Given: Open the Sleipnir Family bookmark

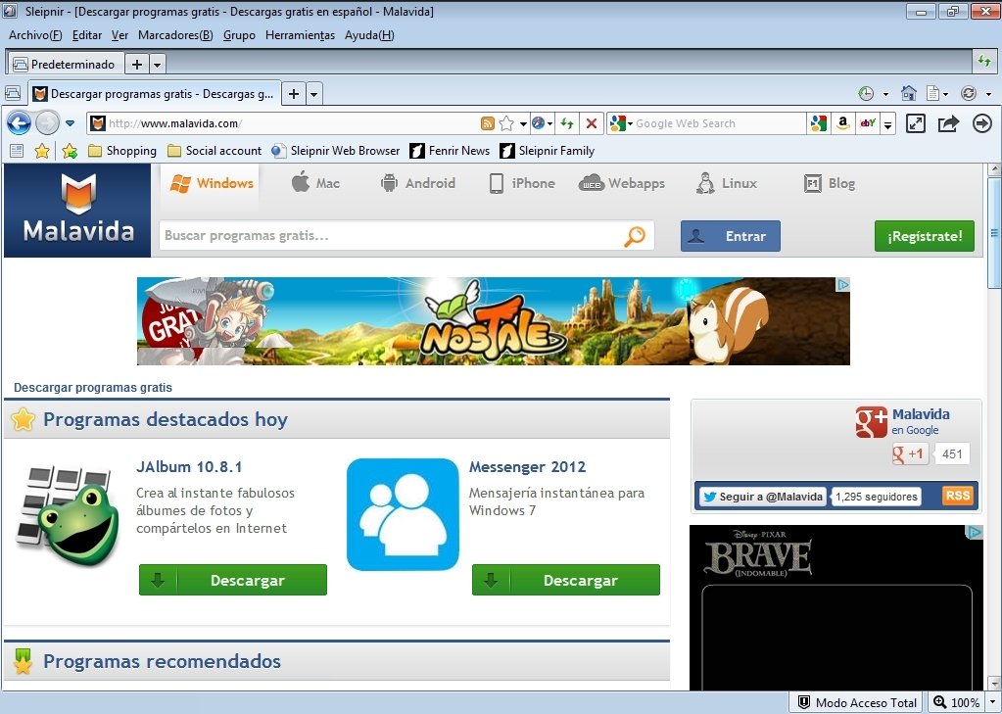Looking at the screenshot, I should coord(547,151).
